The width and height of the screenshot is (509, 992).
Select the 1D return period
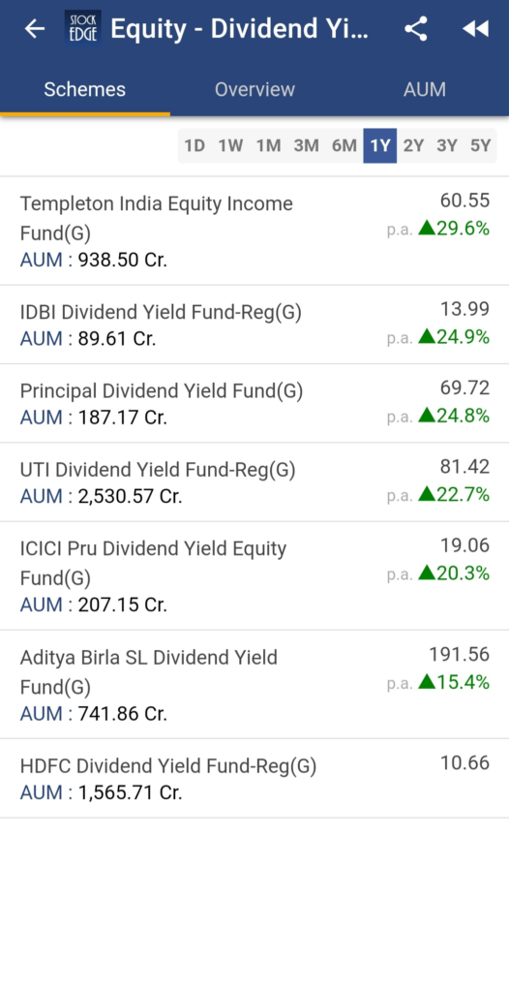195,146
